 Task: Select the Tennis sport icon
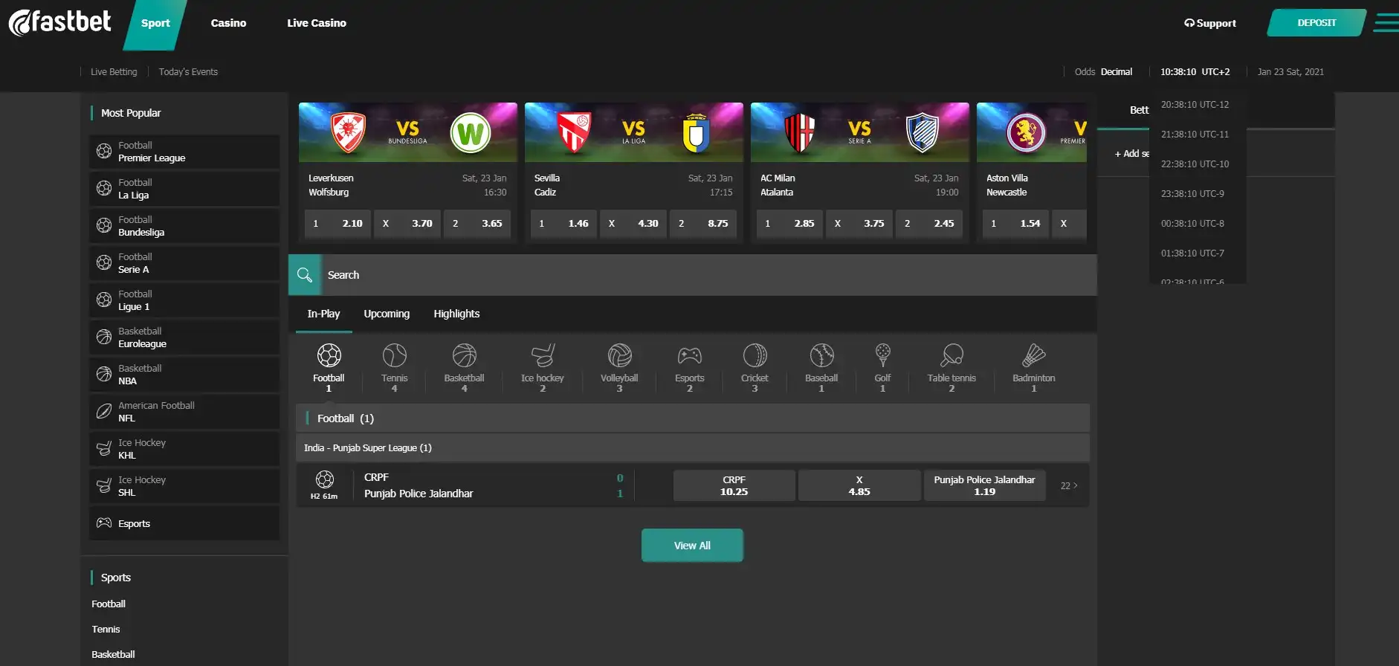point(394,356)
